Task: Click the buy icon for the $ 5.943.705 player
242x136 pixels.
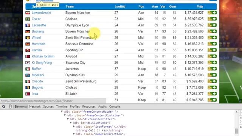Action: point(212,100)
